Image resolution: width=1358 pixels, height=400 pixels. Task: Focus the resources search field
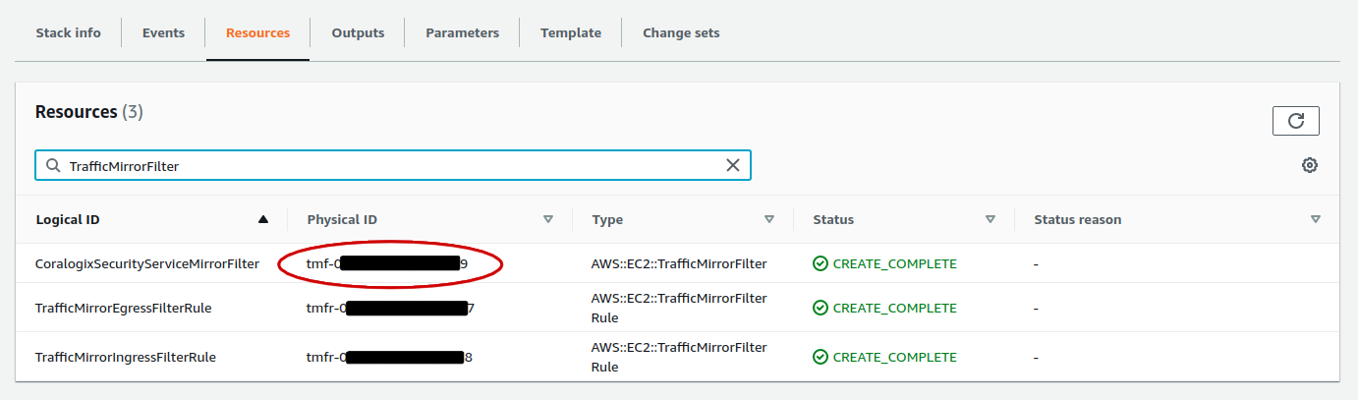(393, 165)
